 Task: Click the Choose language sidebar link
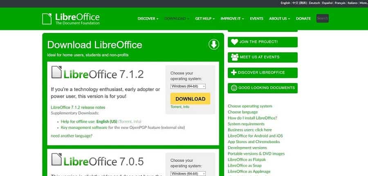[x=242, y=112]
